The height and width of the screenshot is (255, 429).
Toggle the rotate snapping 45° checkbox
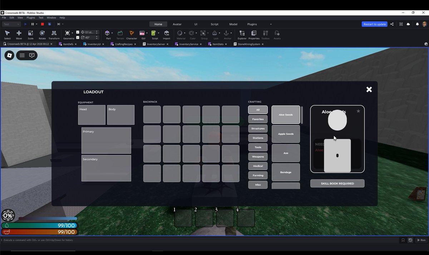78,37
